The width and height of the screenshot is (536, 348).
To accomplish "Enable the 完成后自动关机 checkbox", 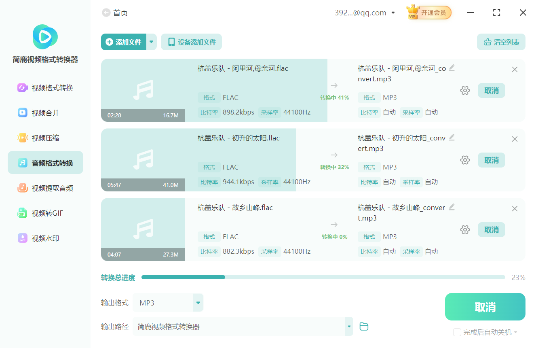I will click(457, 332).
